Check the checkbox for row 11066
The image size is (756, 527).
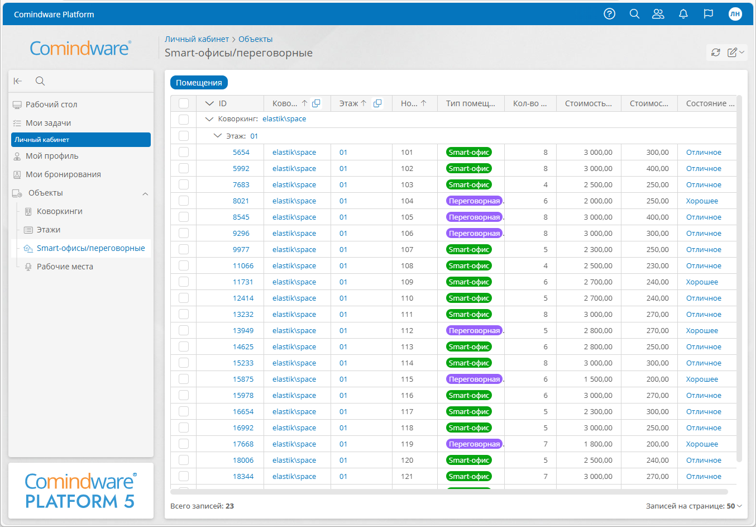[184, 265]
